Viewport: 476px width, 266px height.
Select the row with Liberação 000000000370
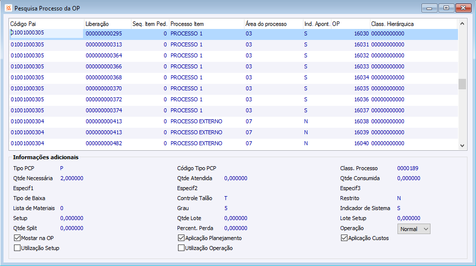point(233,88)
